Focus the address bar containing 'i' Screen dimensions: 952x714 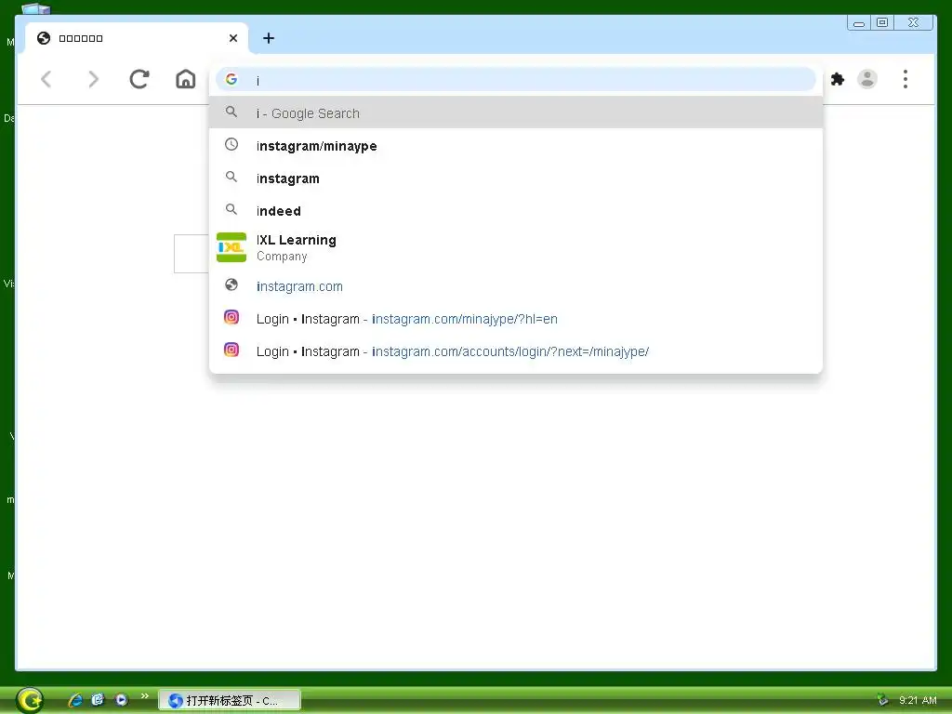(x=515, y=80)
